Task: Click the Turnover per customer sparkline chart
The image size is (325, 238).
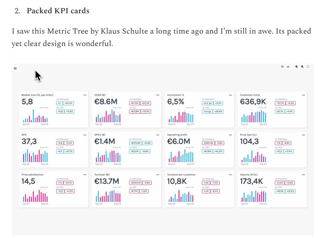Action: click(181, 195)
